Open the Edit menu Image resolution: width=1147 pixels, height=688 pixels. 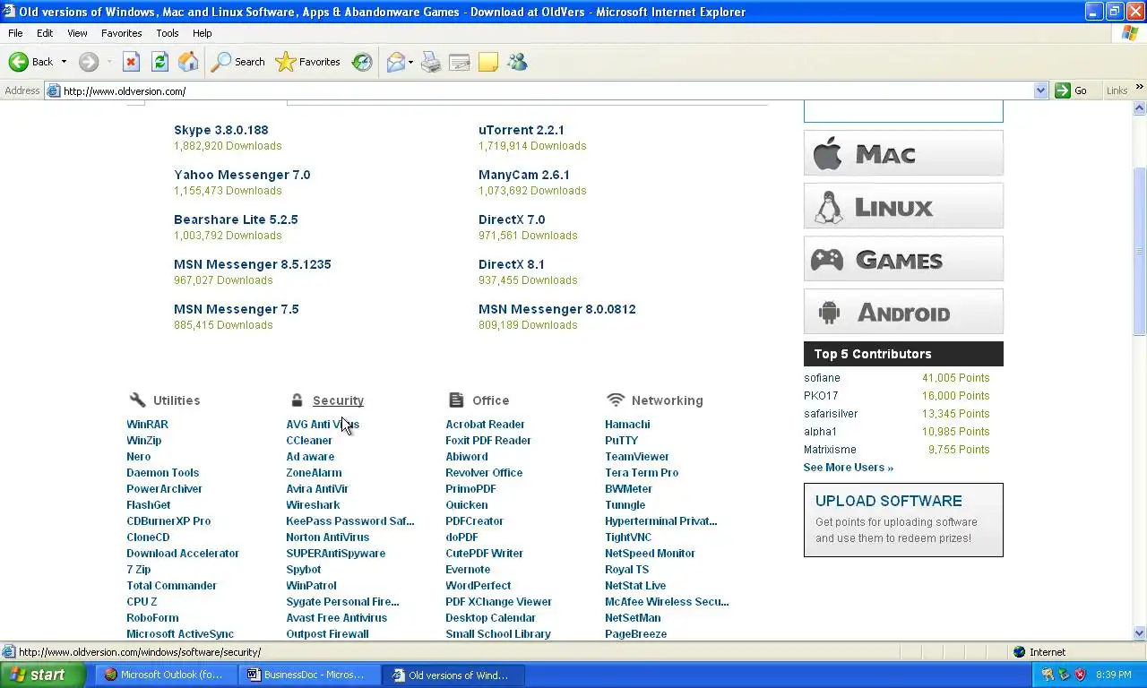45,33
